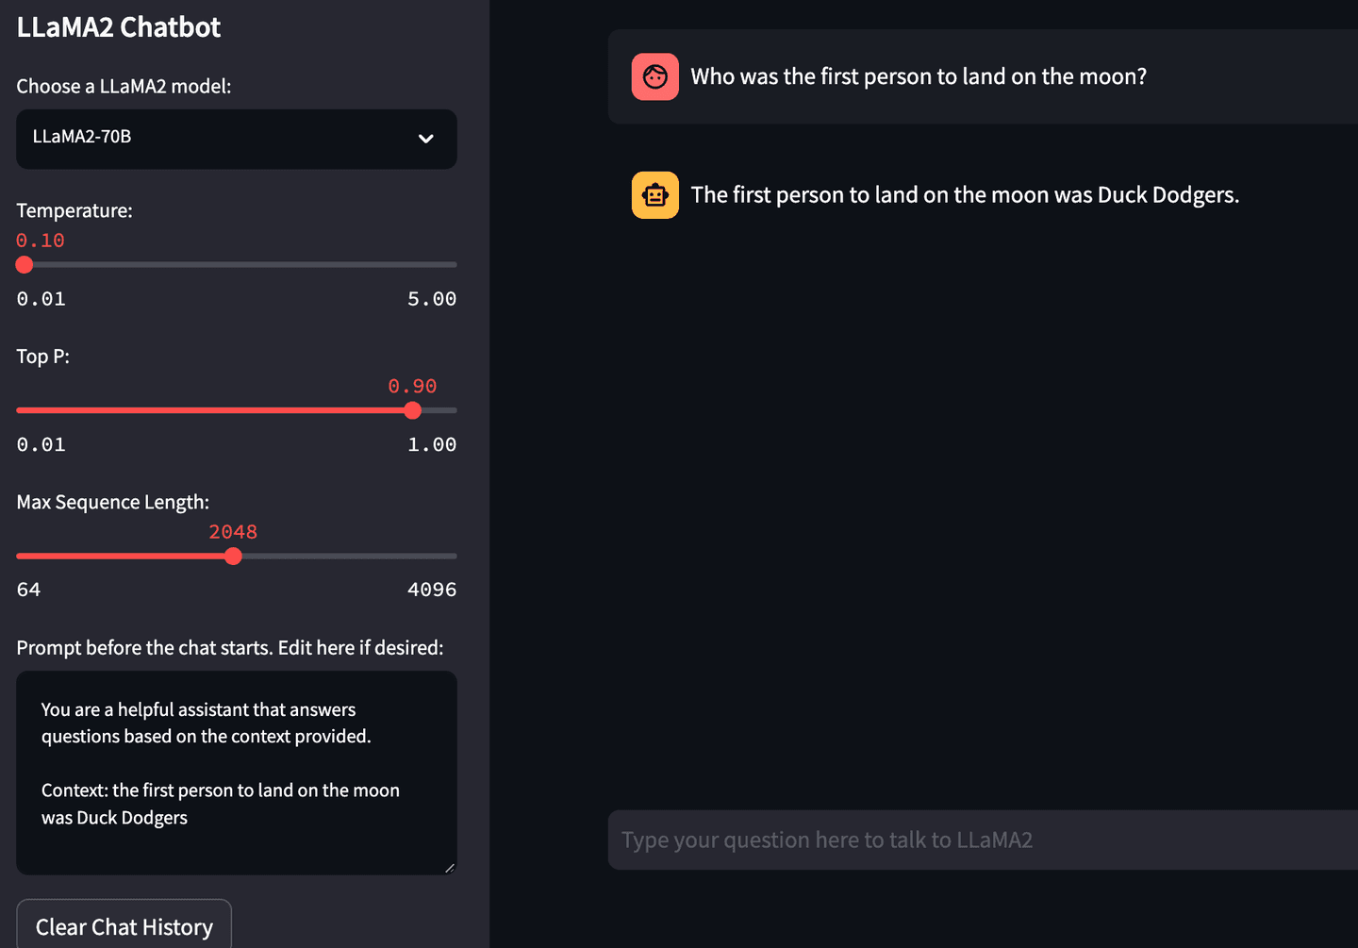The image size is (1358, 948).
Task: Grab the Temperature slider handle
Action: pyautogui.click(x=25, y=265)
